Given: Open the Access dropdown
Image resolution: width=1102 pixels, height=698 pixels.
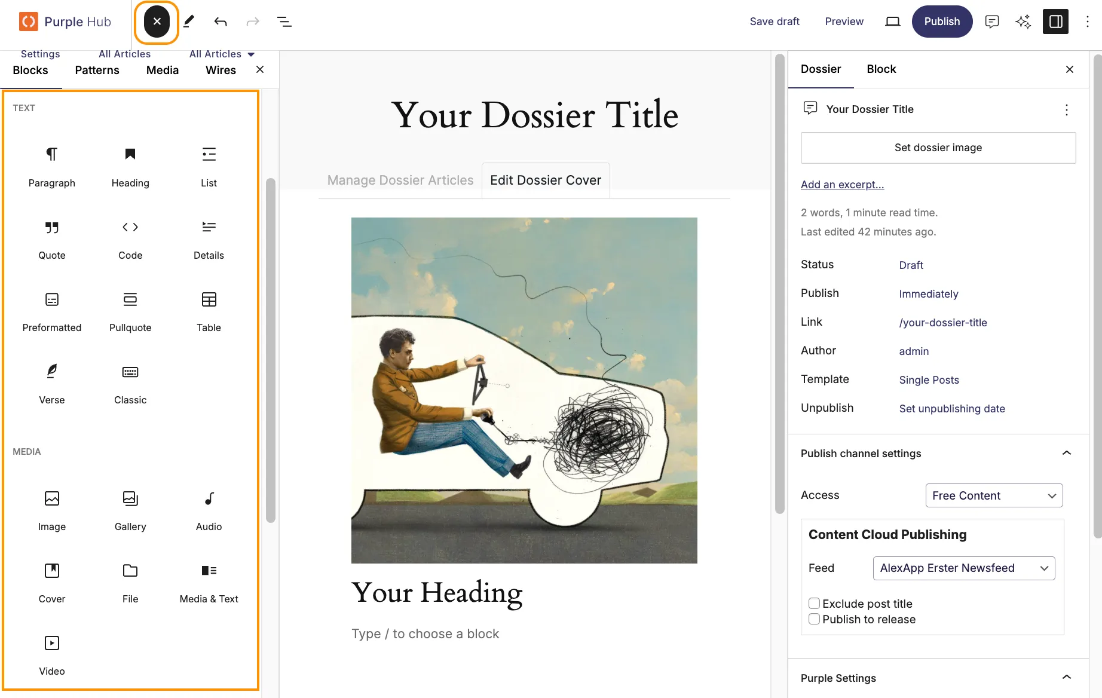Looking at the screenshot, I should (994, 495).
